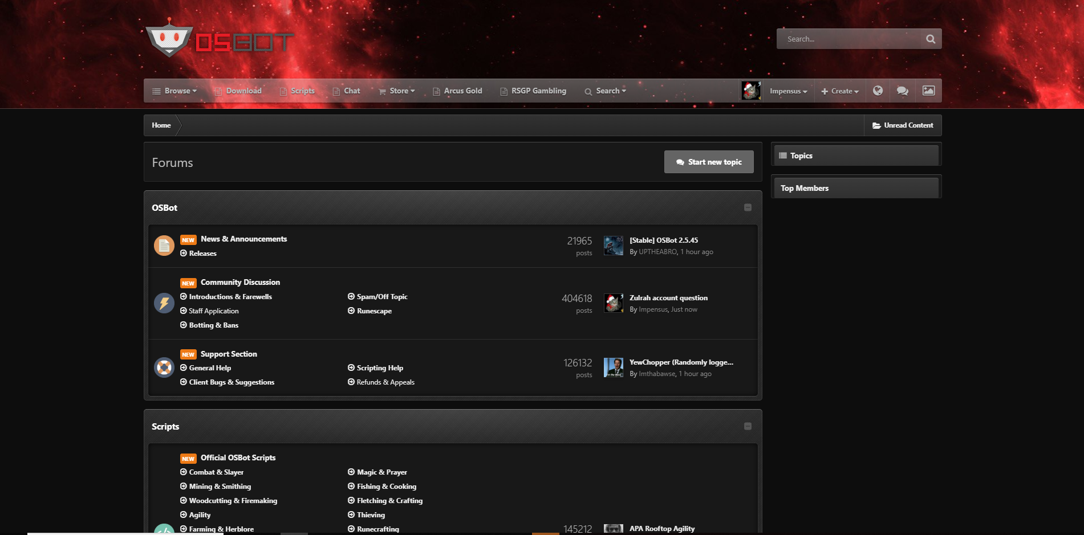Open Client Bugs & Suggestions subforum

click(x=232, y=382)
